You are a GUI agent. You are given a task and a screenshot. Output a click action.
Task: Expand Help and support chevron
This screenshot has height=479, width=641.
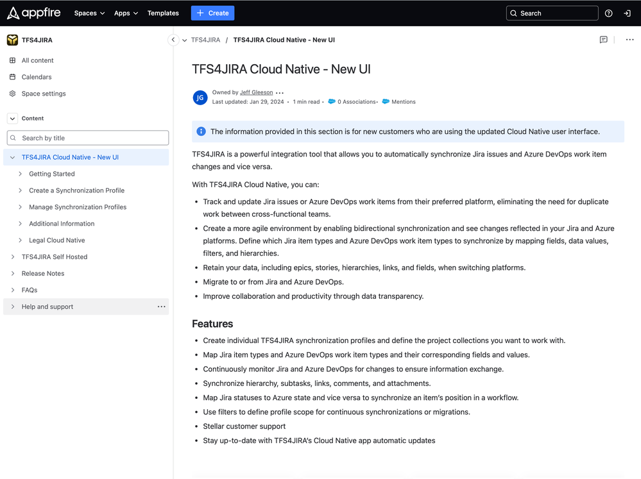point(13,307)
